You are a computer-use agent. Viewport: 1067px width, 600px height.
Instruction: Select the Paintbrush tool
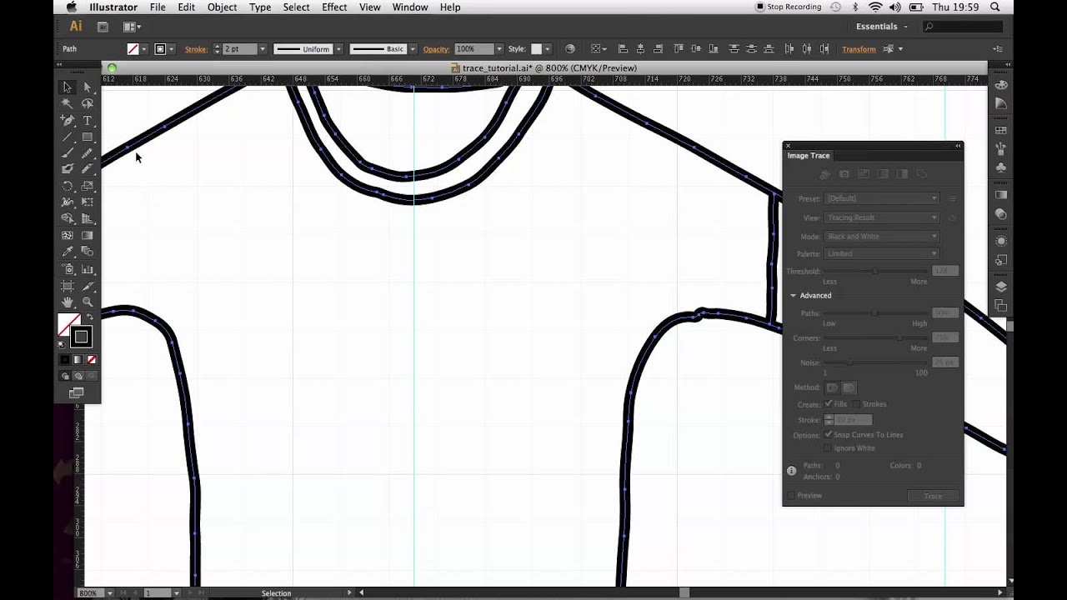(x=68, y=152)
